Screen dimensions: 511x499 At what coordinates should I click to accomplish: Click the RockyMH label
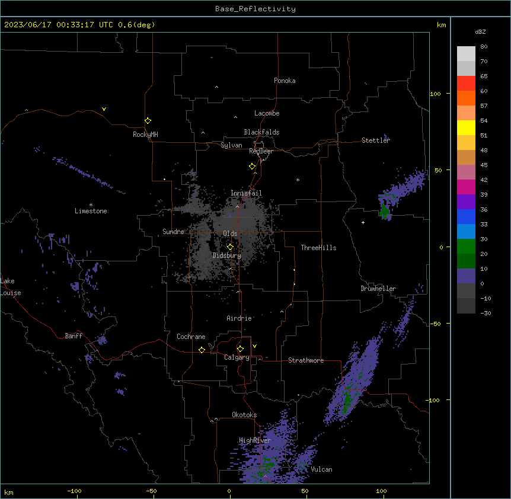coord(145,135)
